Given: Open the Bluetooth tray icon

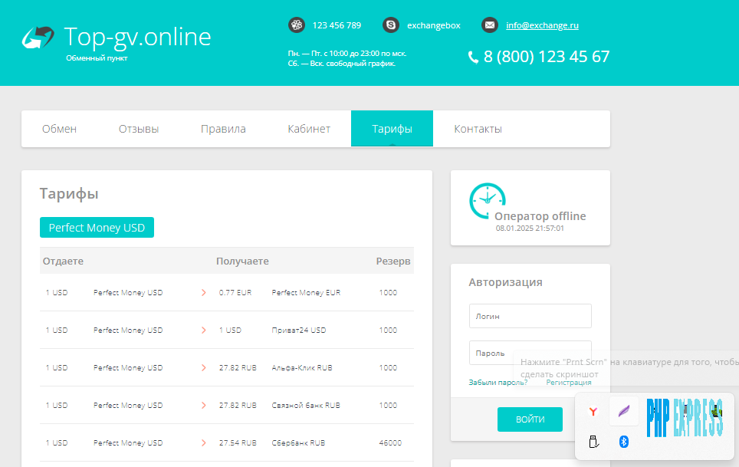Looking at the screenshot, I should 623,442.
